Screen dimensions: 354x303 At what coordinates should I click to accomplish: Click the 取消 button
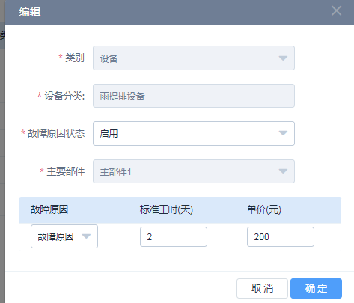[x=262, y=288]
